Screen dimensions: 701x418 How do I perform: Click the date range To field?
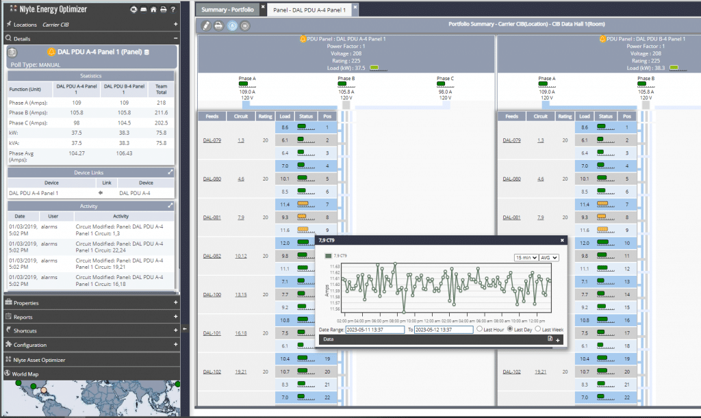(x=444, y=330)
